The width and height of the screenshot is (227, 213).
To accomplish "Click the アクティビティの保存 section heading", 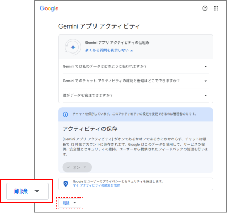I will tap(90, 129).
